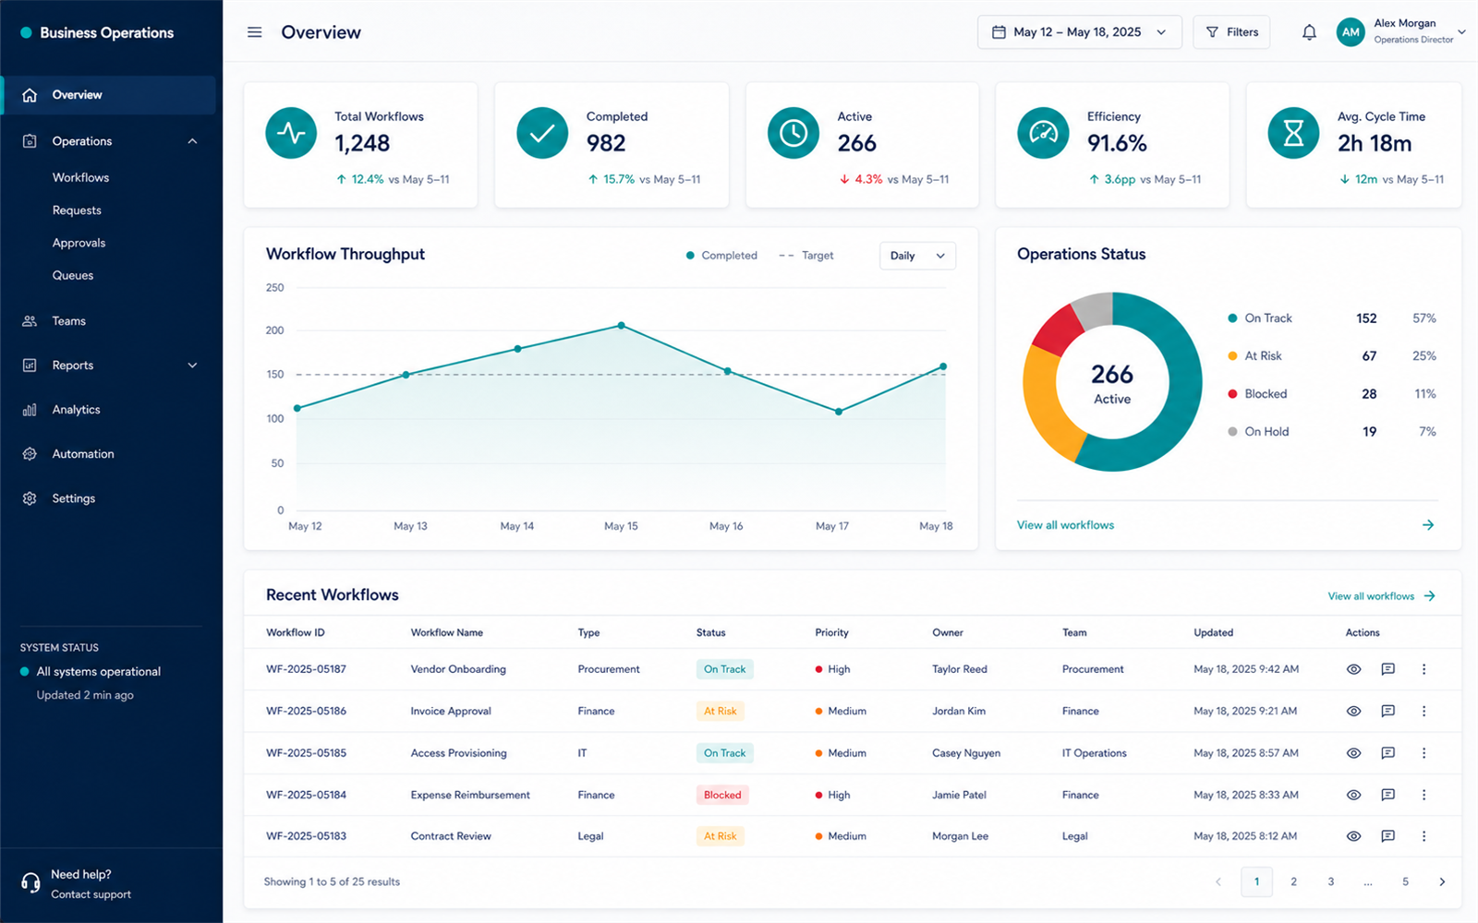Click the donut chart's 266 Active center
The image size is (1478, 923).
point(1112,383)
